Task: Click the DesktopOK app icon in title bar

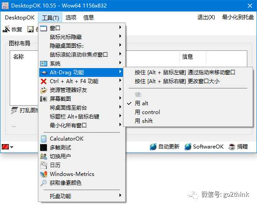Action: point(5,6)
